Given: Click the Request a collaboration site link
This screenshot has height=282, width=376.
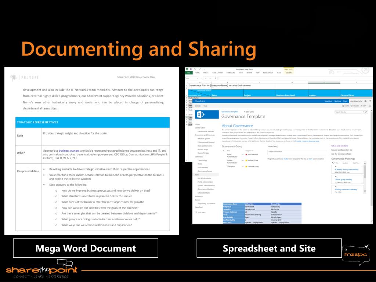Looking at the screenshot, I should (342, 150).
